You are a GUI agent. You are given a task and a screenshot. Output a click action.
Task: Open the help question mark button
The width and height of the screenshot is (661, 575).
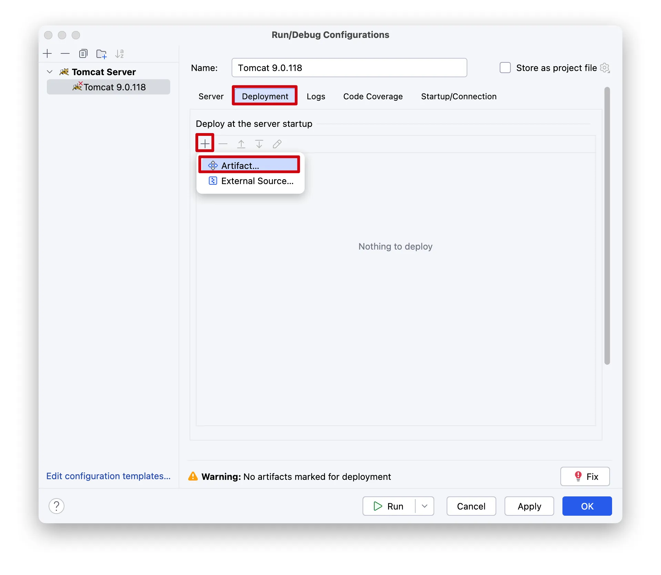pyautogui.click(x=57, y=506)
